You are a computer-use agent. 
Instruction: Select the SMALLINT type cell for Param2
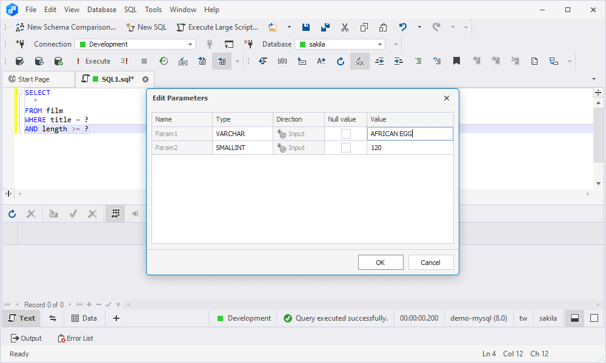[x=242, y=148]
